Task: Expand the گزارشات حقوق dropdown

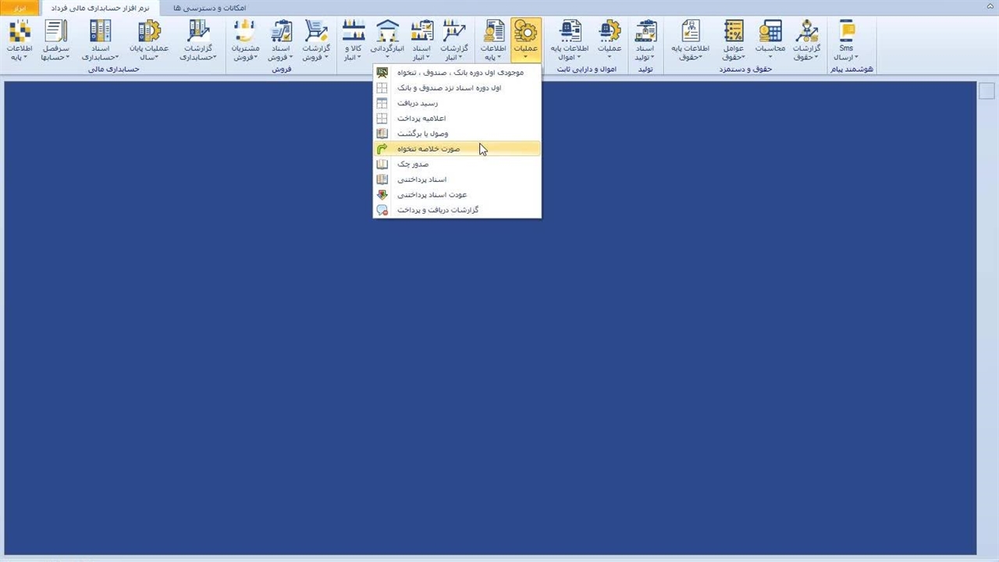Action: 806,57
